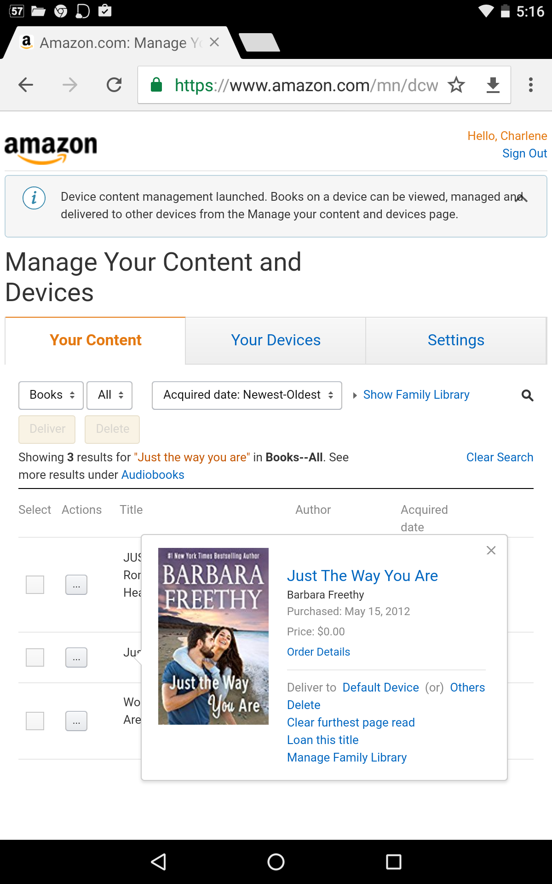
Task: Click the Clear Search link
Action: 500,457
